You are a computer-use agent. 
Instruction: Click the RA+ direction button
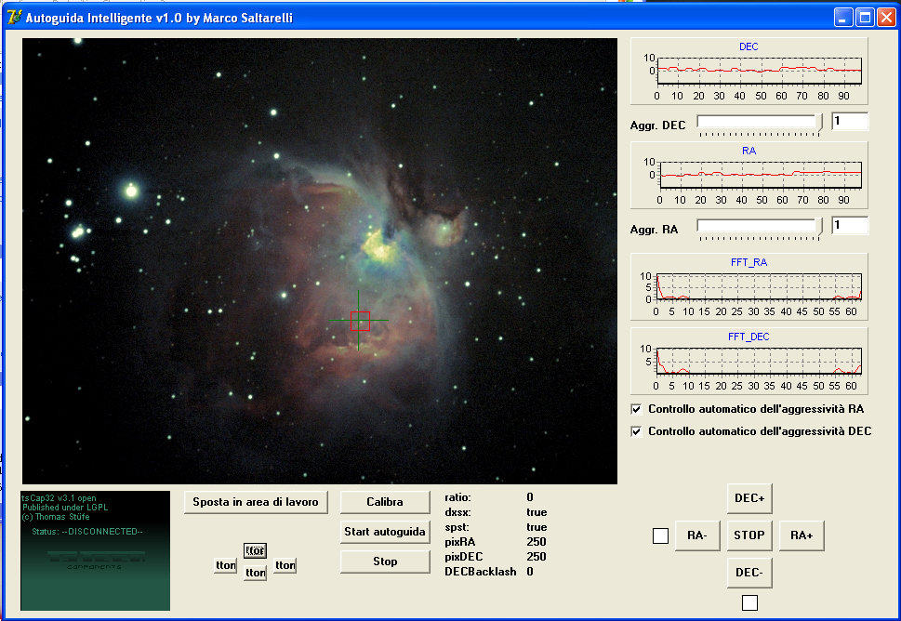[802, 536]
